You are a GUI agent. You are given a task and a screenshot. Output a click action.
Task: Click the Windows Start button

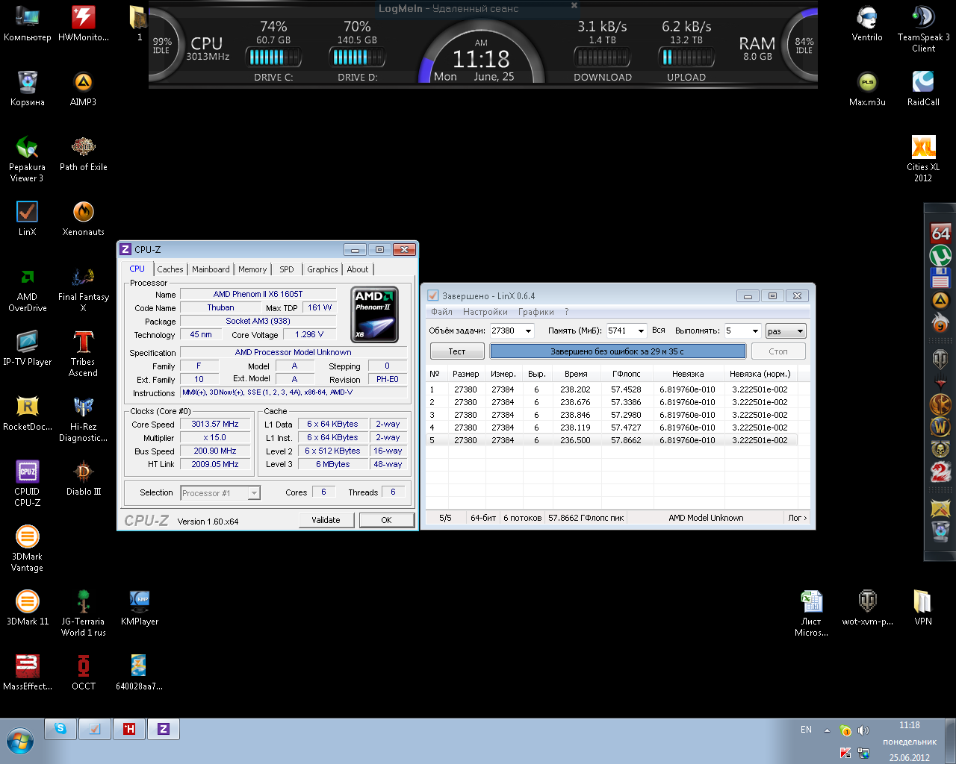click(20, 742)
